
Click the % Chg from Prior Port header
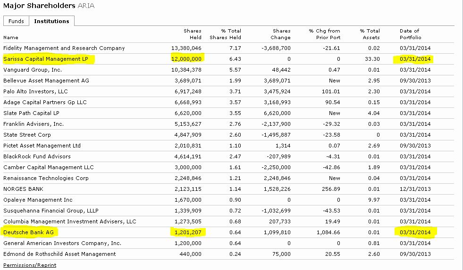(x=324, y=34)
